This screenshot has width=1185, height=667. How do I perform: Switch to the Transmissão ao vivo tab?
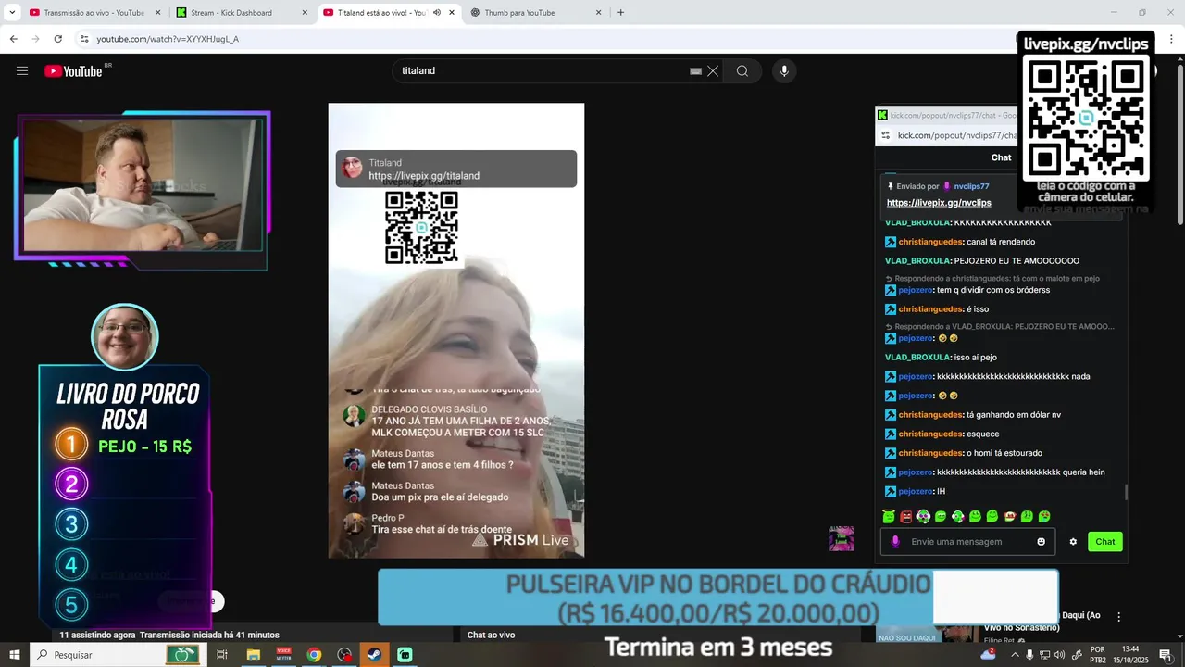[x=94, y=13]
